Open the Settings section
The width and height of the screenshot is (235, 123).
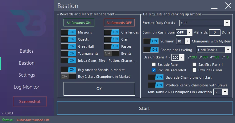click(27, 75)
